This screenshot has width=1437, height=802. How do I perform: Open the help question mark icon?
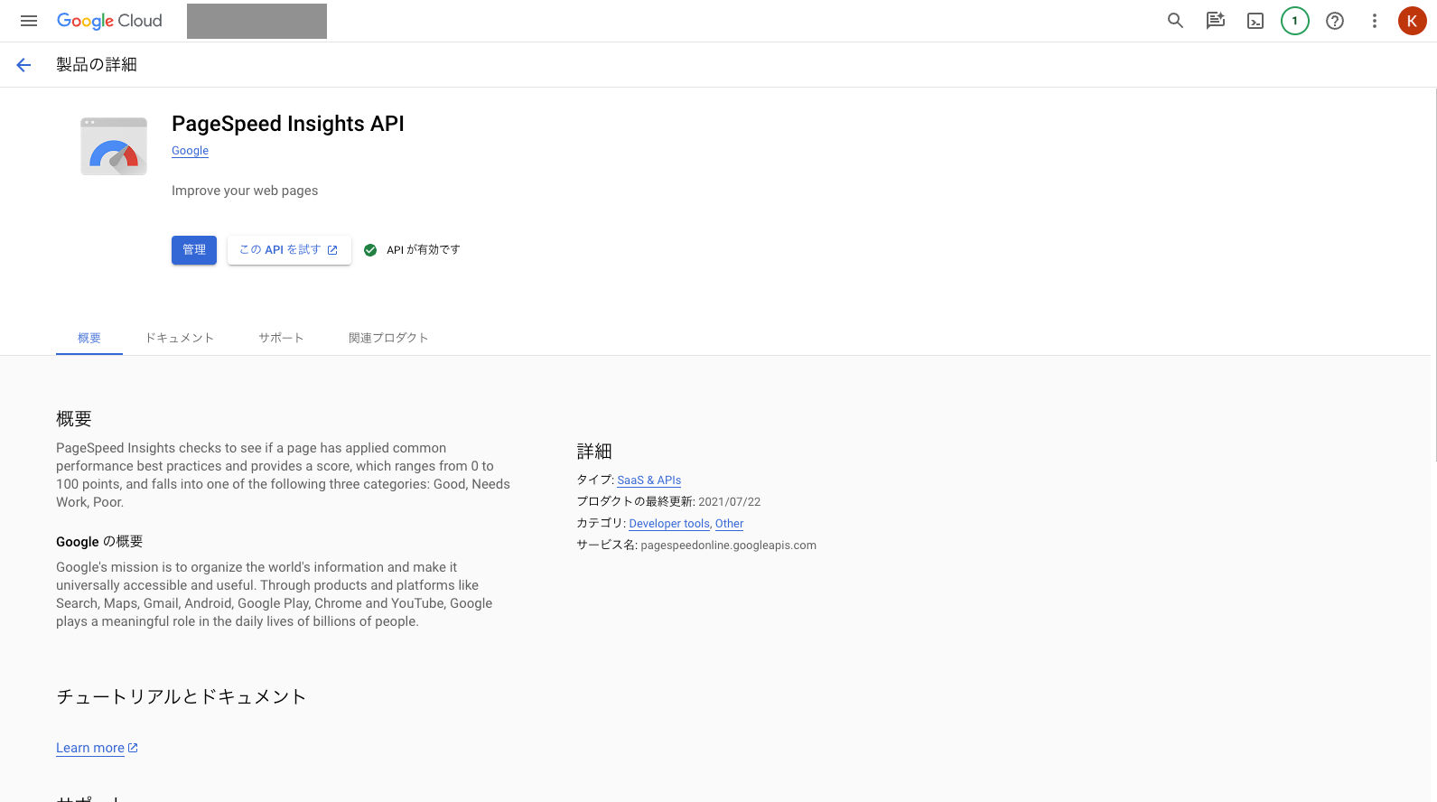1334,21
